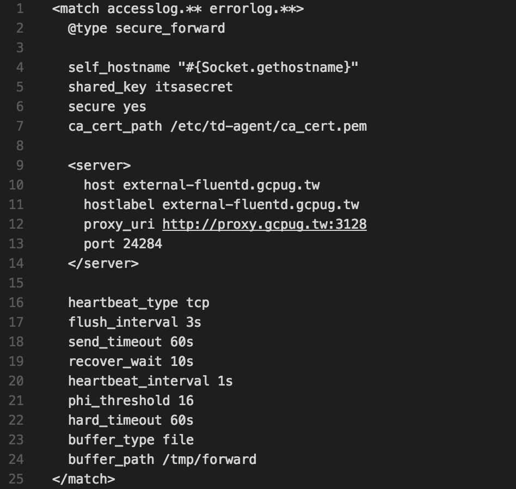Click the Socket.gethostname expression
This screenshot has width=516, height=489.
[x=268, y=68]
